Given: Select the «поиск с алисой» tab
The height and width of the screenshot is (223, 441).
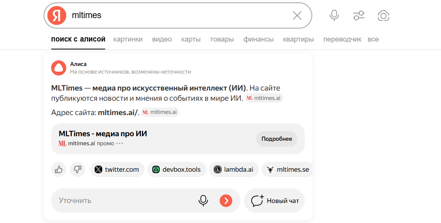Looking at the screenshot, I should 78,39.
